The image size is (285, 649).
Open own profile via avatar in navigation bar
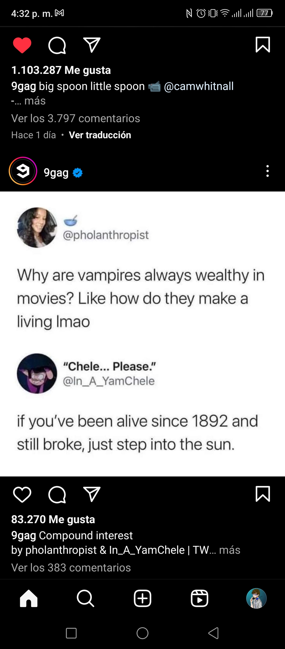coord(256,598)
